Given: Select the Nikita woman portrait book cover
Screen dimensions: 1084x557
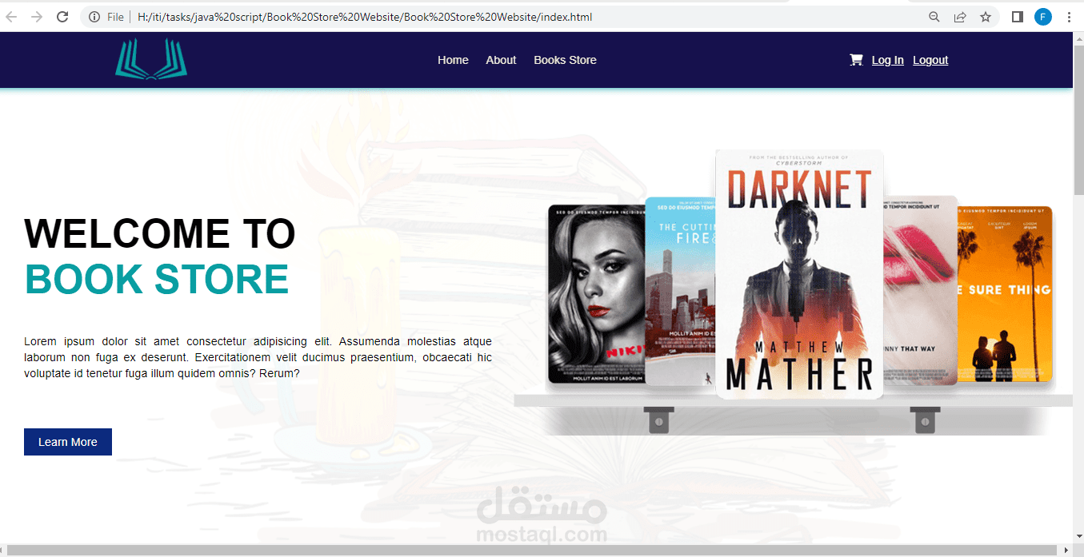Looking at the screenshot, I should tap(596, 294).
